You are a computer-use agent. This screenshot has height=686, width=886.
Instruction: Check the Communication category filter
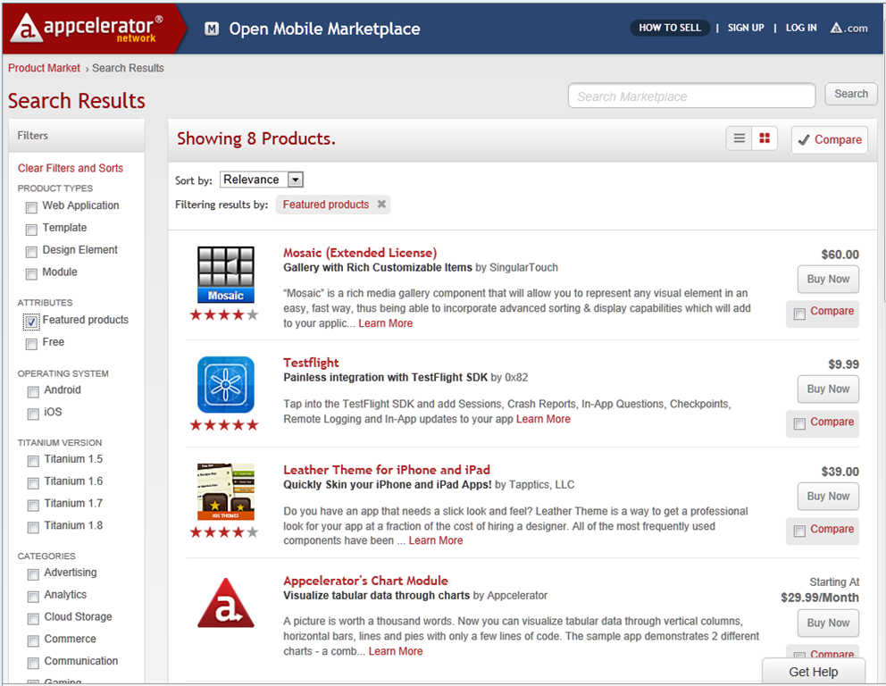(33, 663)
